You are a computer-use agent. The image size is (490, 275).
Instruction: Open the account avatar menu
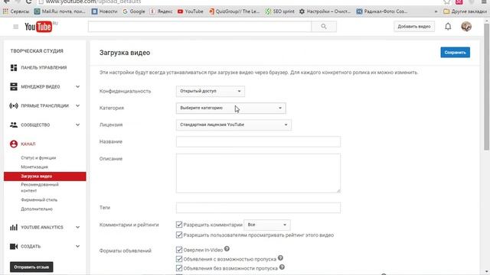466,27
